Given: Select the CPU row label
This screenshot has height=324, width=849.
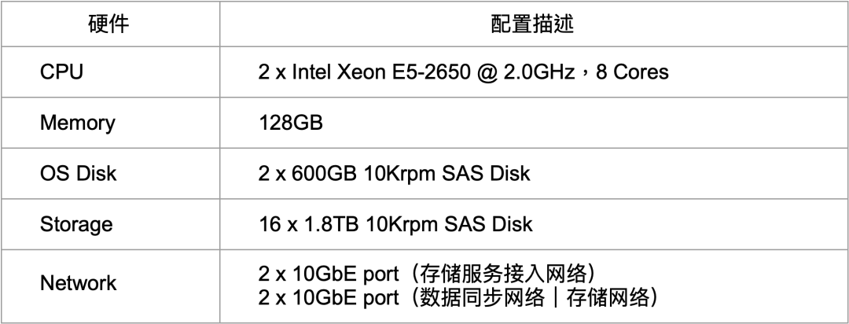Looking at the screenshot, I should [x=61, y=73].
